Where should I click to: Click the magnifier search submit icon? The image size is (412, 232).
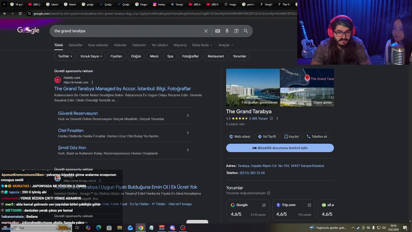point(246,31)
